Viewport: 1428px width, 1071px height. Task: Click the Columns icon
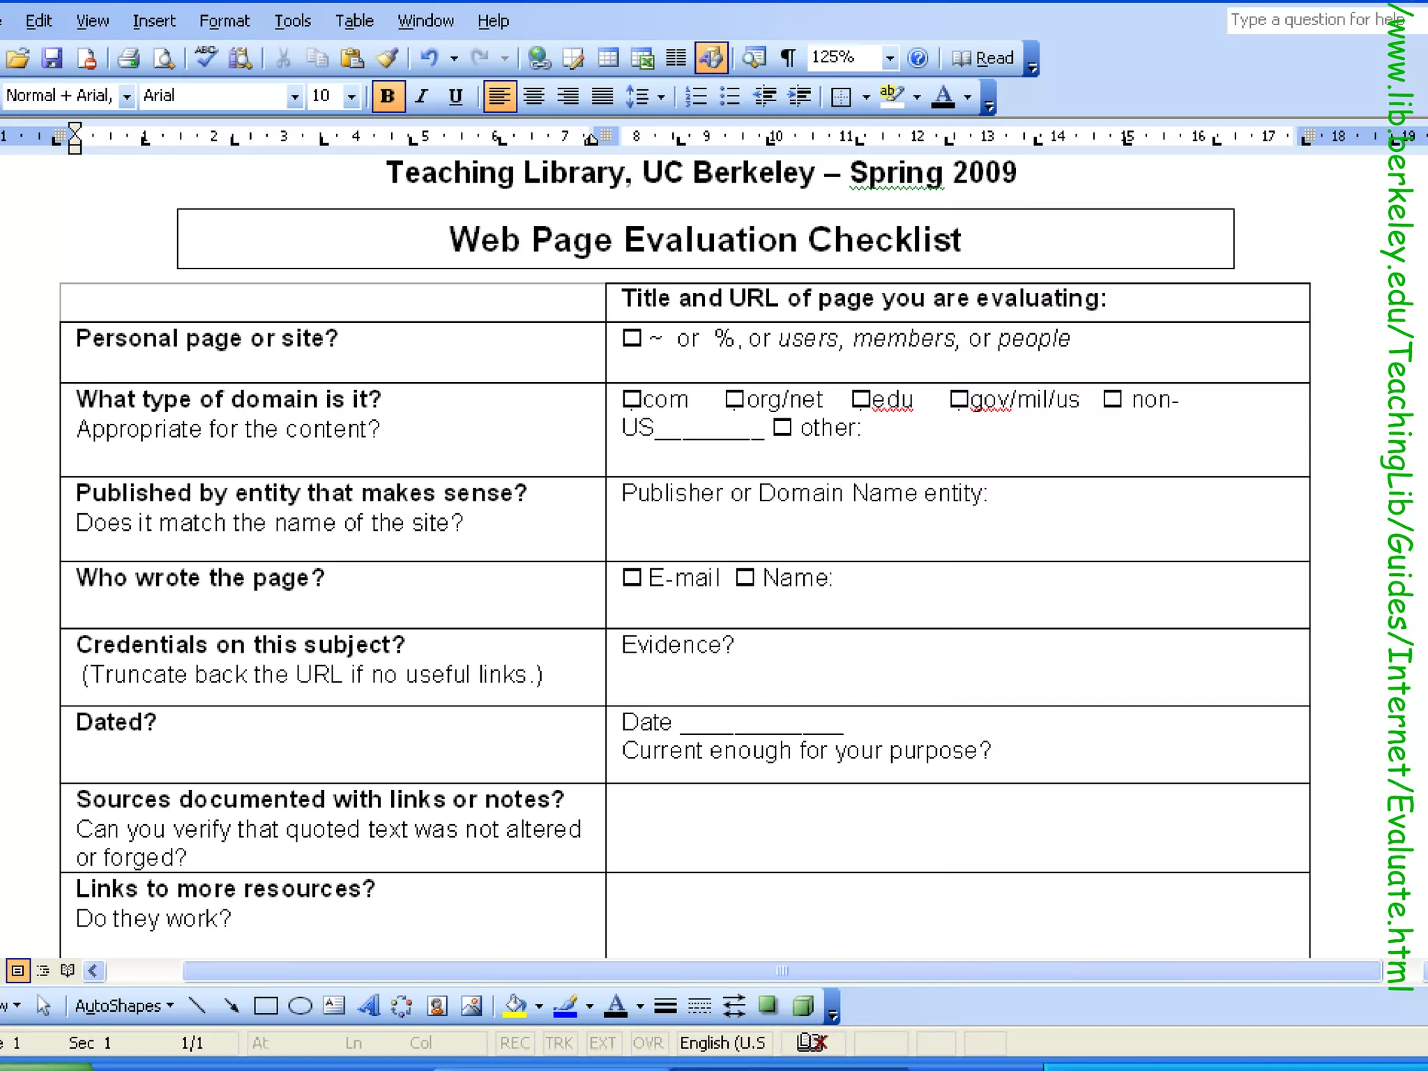click(x=676, y=58)
